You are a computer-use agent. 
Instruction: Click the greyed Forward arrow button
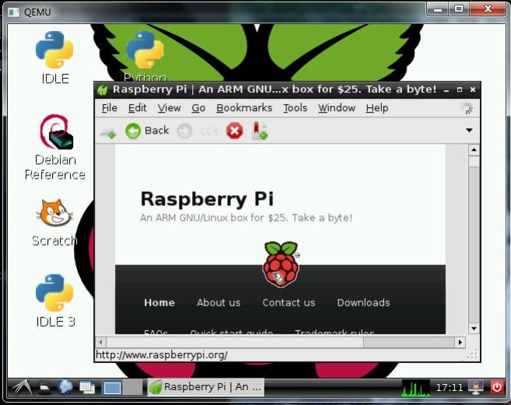(184, 131)
